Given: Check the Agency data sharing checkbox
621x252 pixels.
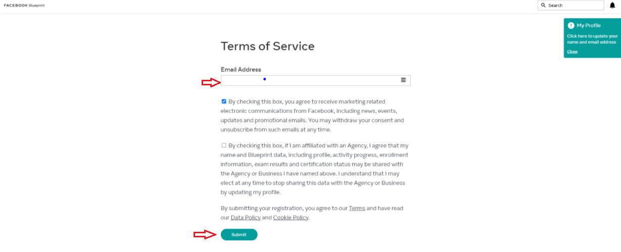Looking at the screenshot, I should click(x=224, y=145).
